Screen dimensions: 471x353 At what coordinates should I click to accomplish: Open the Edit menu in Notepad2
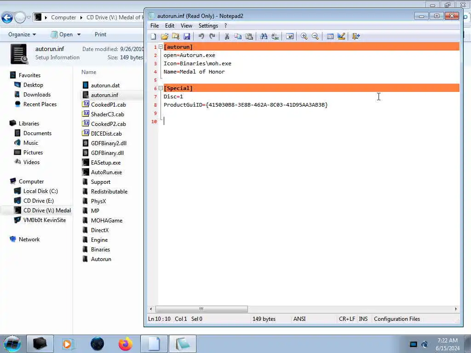(x=170, y=26)
